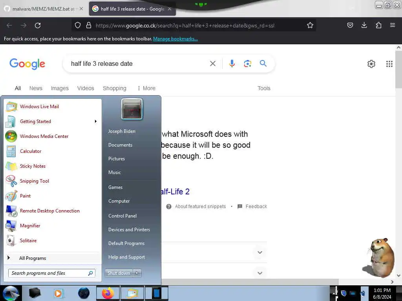This screenshot has width=402, height=301.
Task: Click the Firefox address bar URL
Action: click(x=185, y=25)
